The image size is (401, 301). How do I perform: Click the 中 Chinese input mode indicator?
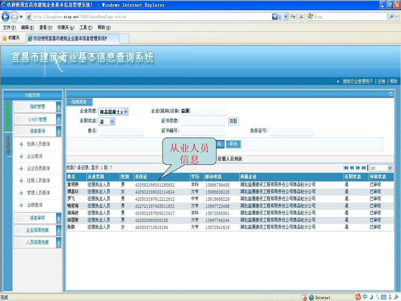coord(365,297)
